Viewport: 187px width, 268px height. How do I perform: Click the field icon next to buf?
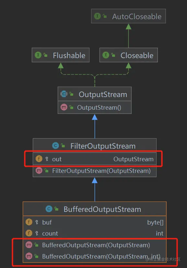coord(29,222)
